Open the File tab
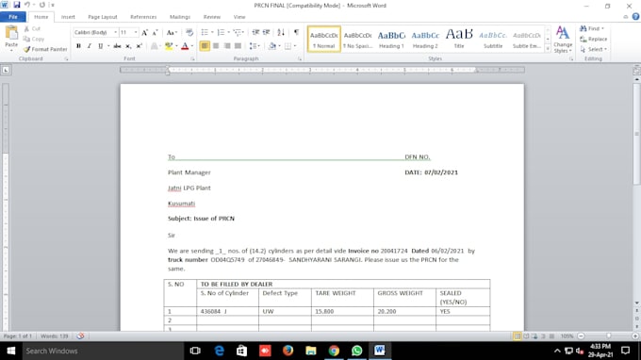Image resolution: width=641 pixels, height=360 pixels. [x=13, y=17]
